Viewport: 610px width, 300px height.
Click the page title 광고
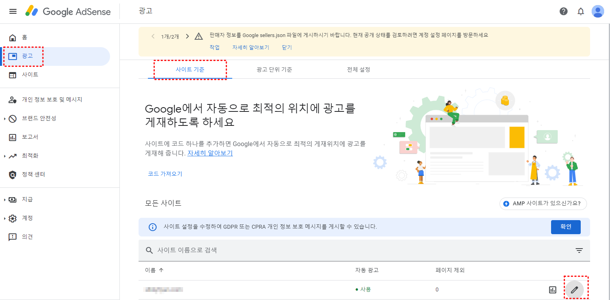point(146,11)
